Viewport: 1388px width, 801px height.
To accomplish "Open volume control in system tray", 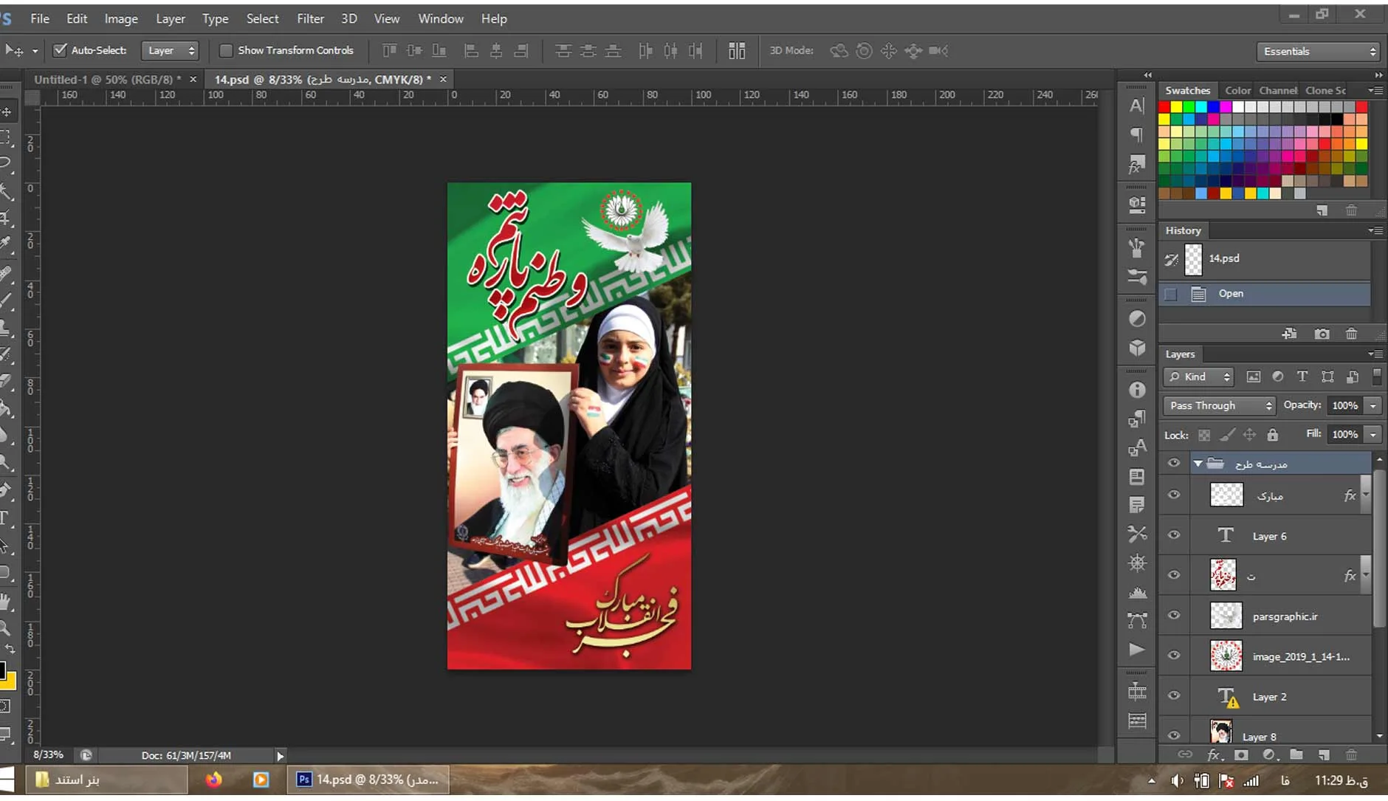I will coord(1177,780).
